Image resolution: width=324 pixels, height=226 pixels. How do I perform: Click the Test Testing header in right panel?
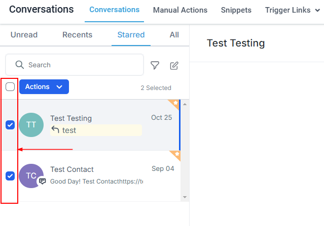tap(236, 43)
